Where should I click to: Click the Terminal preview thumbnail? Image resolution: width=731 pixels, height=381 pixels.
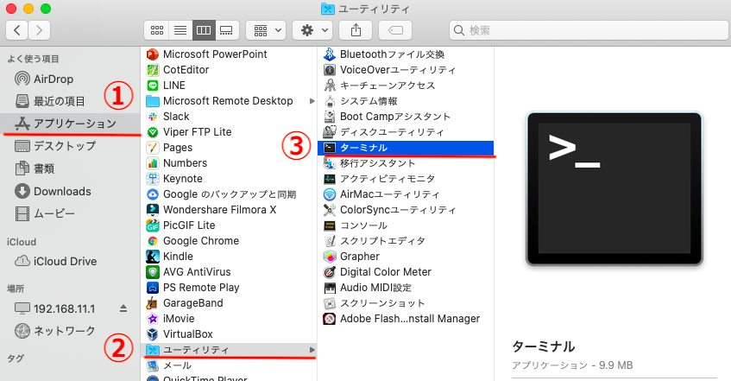coord(614,189)
